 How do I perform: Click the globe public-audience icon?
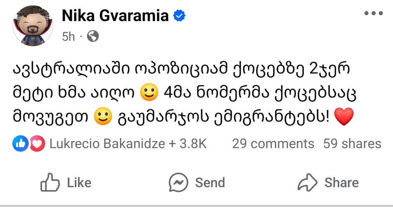click(92, 36)
